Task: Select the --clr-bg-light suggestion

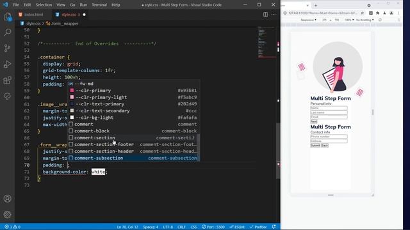Action: click(x=134, y=118)
